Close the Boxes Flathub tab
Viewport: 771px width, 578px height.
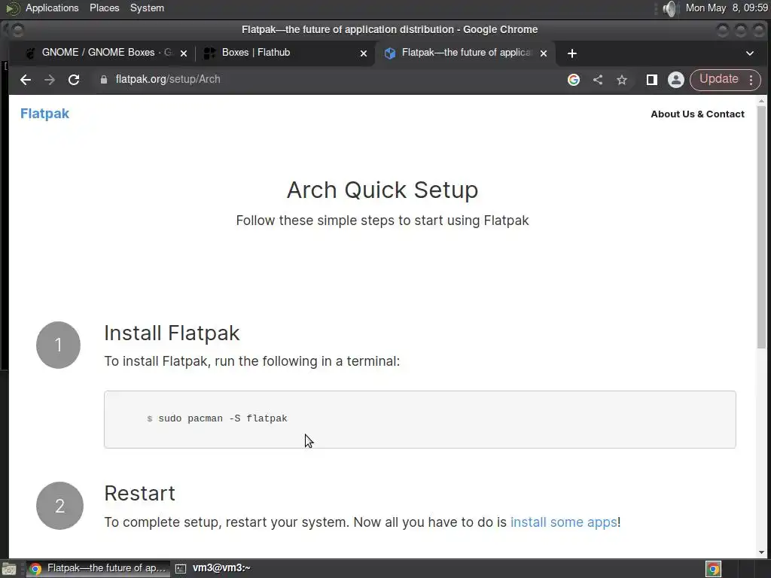point(364,53)
